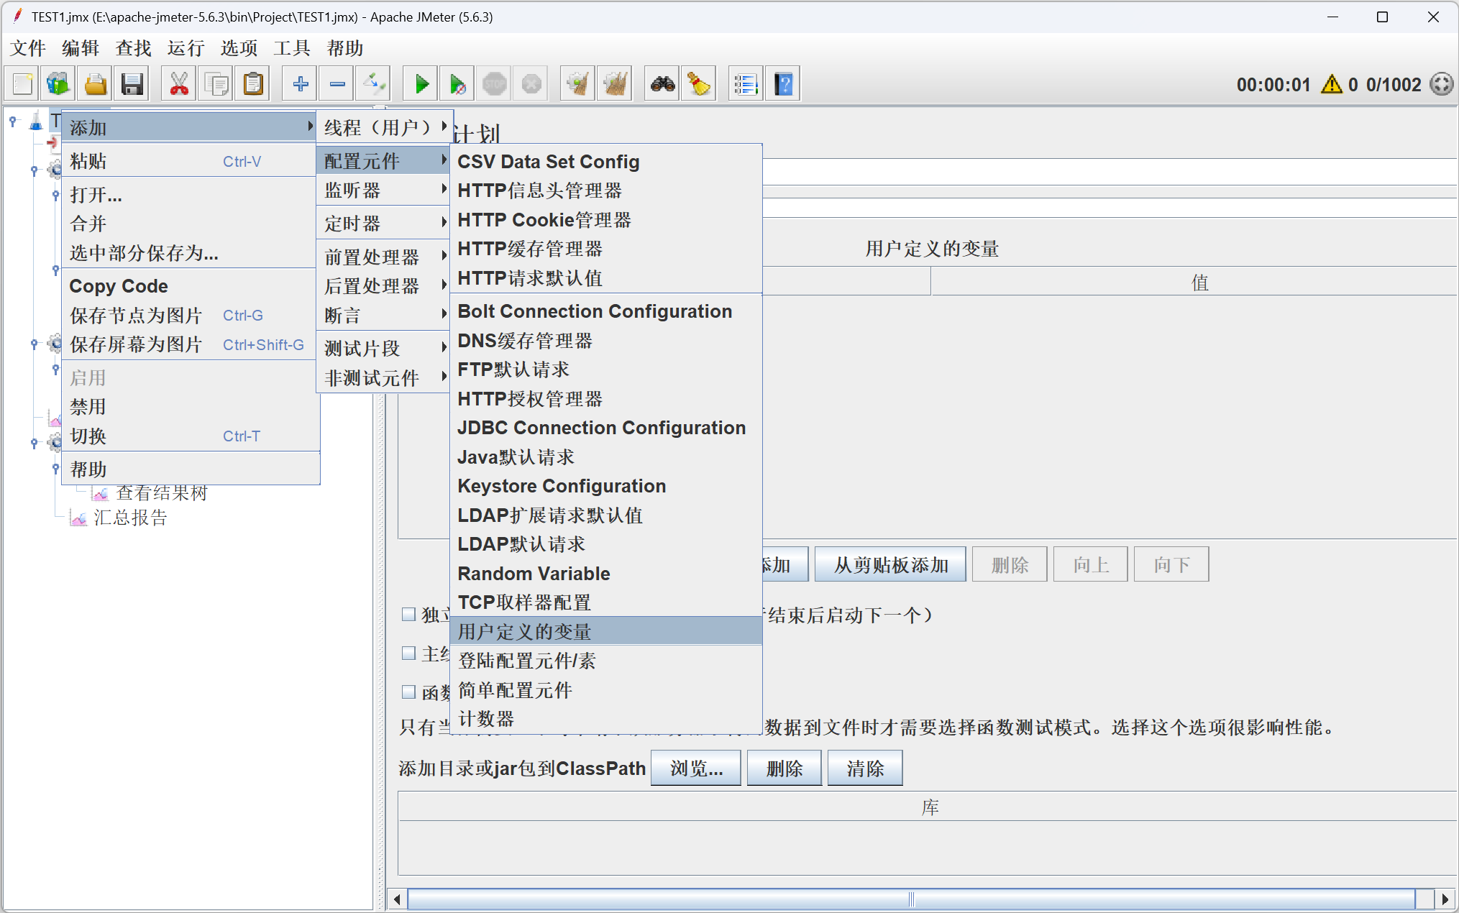Screen dimensions: 1459x913
Task: Expand the 断言 submenu
Action: pyautogui.click(x=384, y=315)
